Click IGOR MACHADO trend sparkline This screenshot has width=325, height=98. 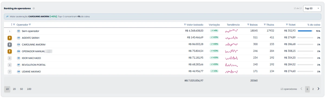pos(231,58)
